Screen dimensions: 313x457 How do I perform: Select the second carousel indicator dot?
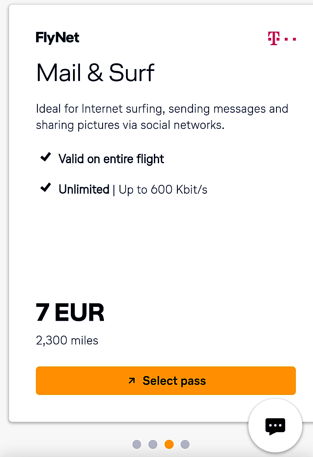point(153,444)
